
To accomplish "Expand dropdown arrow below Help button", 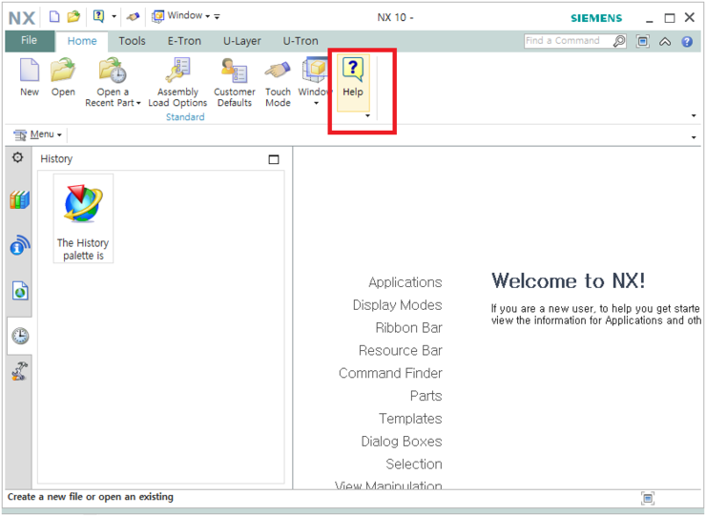I will point(368,115).
